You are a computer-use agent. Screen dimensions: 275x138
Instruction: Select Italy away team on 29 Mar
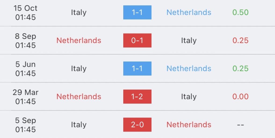pyautogui.click(x=189, y=97)
